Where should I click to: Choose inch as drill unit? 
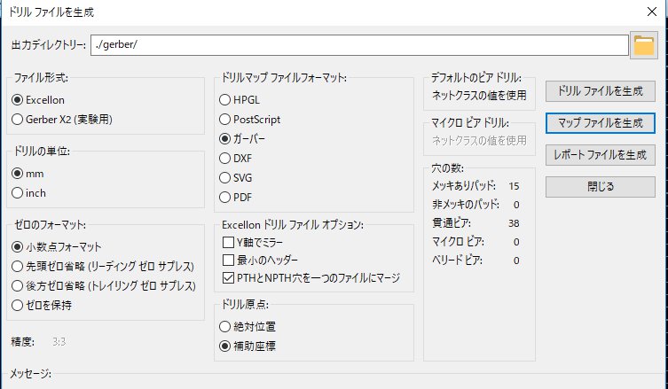point(18,192)
